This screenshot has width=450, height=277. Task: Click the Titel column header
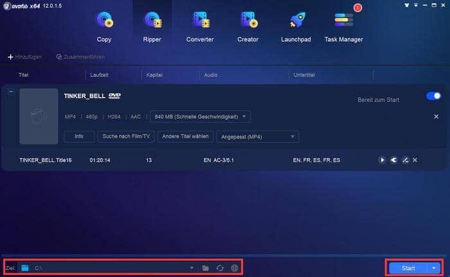[24, 75]
